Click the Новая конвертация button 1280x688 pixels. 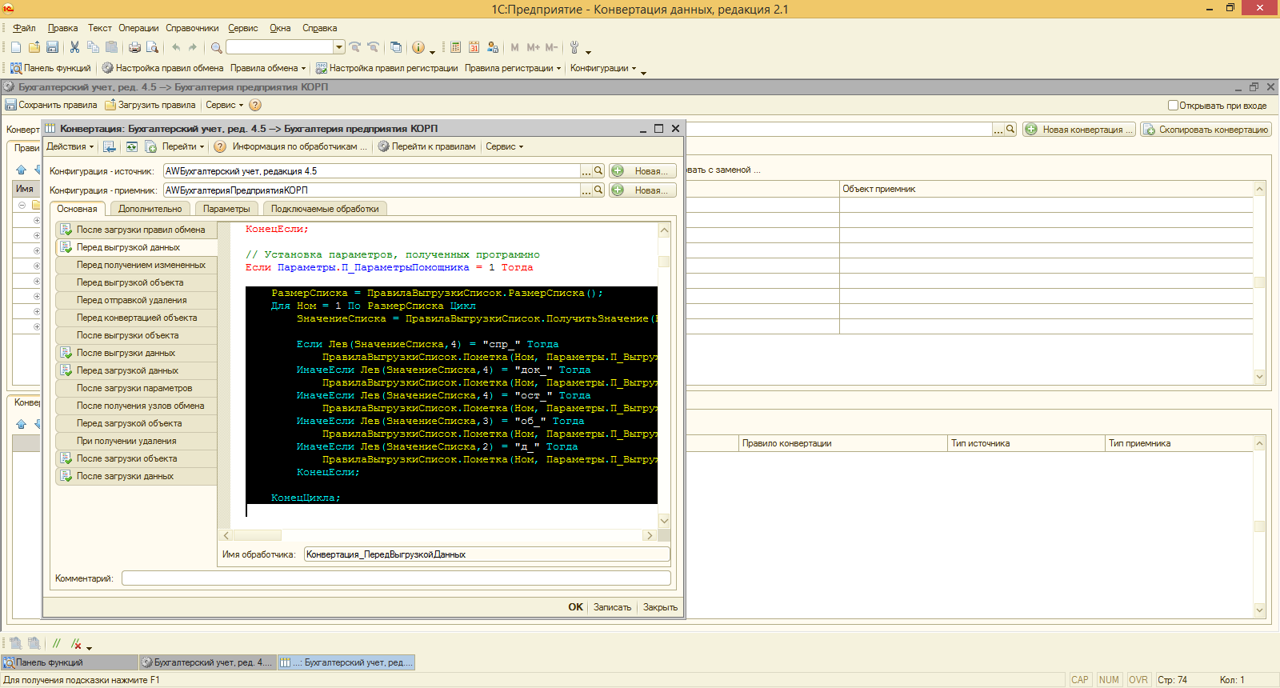[x=1079, y=130]
